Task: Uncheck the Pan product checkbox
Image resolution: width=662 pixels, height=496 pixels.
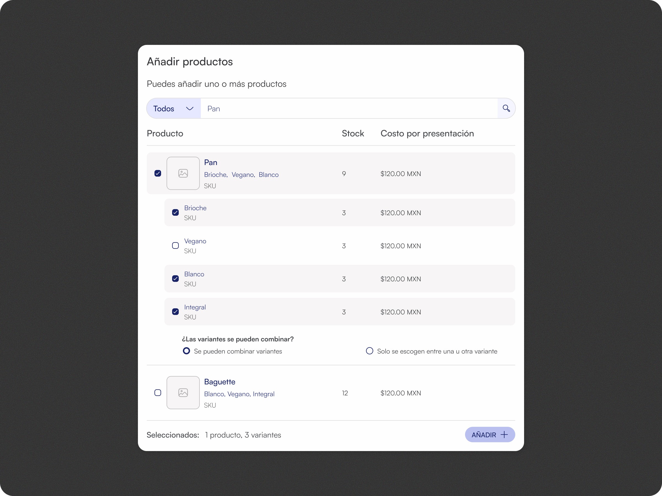Action: [x=158, y=173]
